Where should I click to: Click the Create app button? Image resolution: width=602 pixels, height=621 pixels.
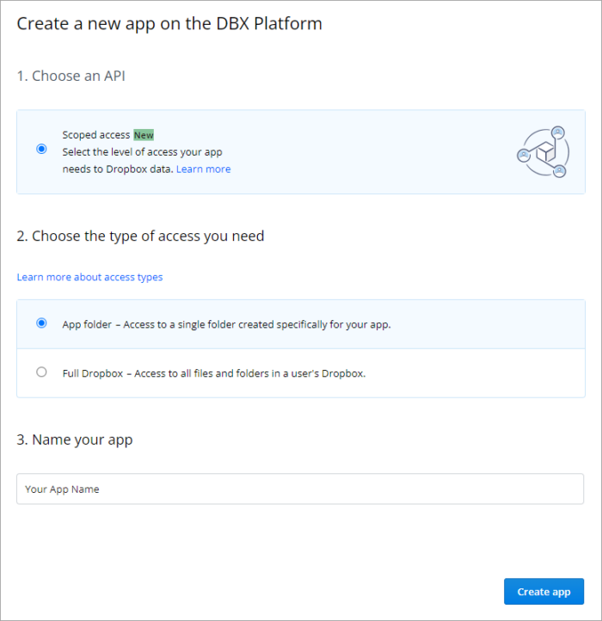(544, 591)
